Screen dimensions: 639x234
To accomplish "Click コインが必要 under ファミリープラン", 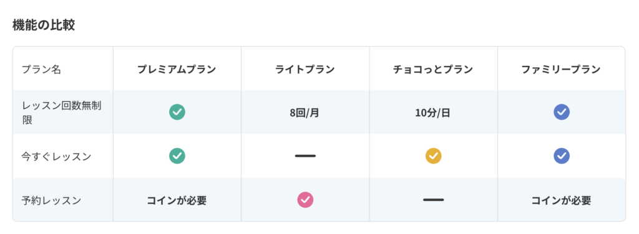I will coord(561,200).
